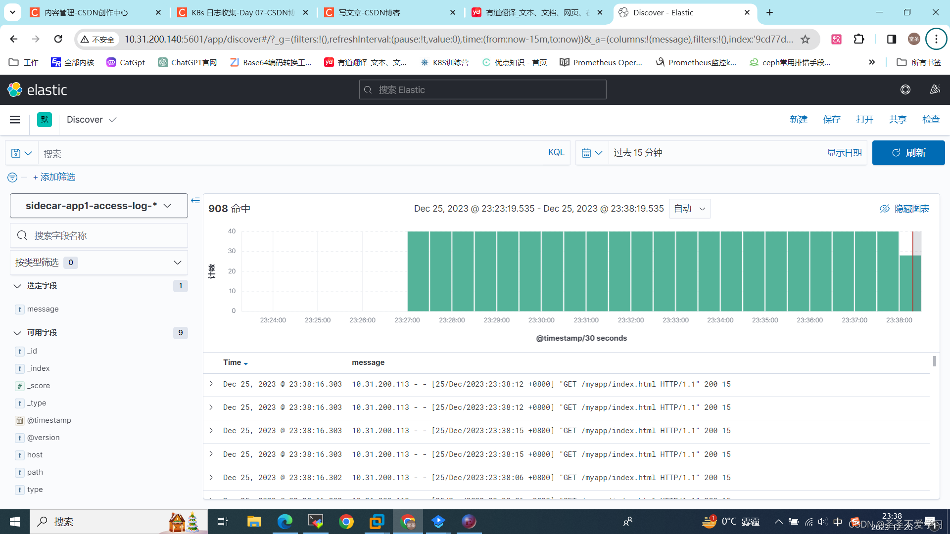Click the Elastic logo
The height and width of the screenshot is (534, 950).
tap(37, 89)
